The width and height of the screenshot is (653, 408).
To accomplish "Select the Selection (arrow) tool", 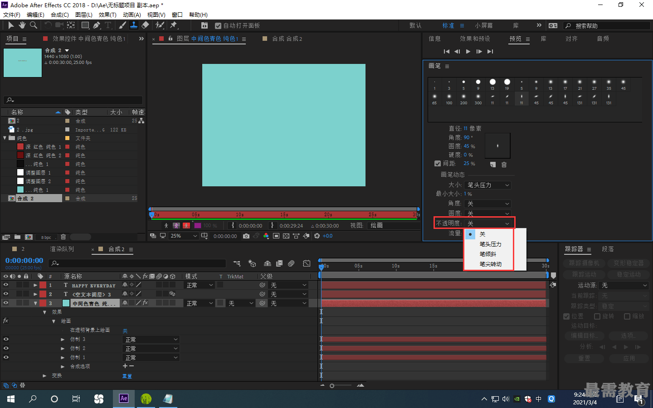I will pos(11,25).
